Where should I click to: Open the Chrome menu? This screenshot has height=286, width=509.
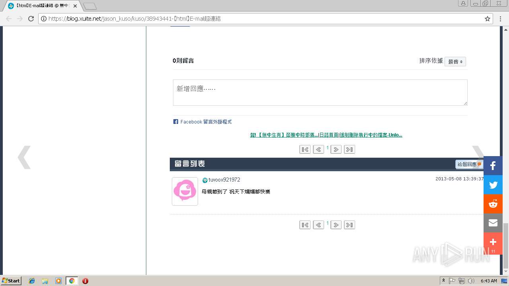point(500,19)
